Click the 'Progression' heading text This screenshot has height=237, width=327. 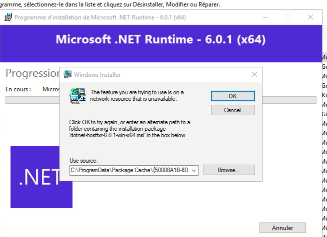pyautogui.click(x=32, y=73)
